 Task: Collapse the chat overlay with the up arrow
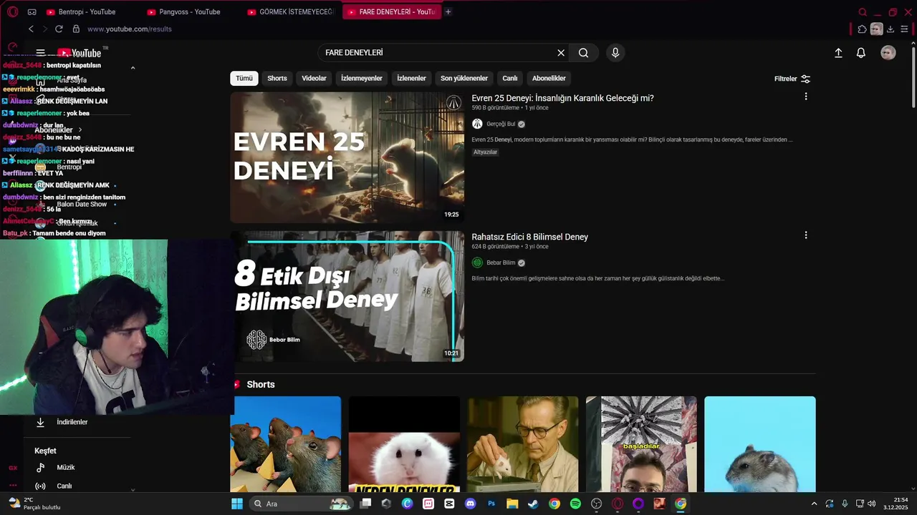[x=133, y=68]
